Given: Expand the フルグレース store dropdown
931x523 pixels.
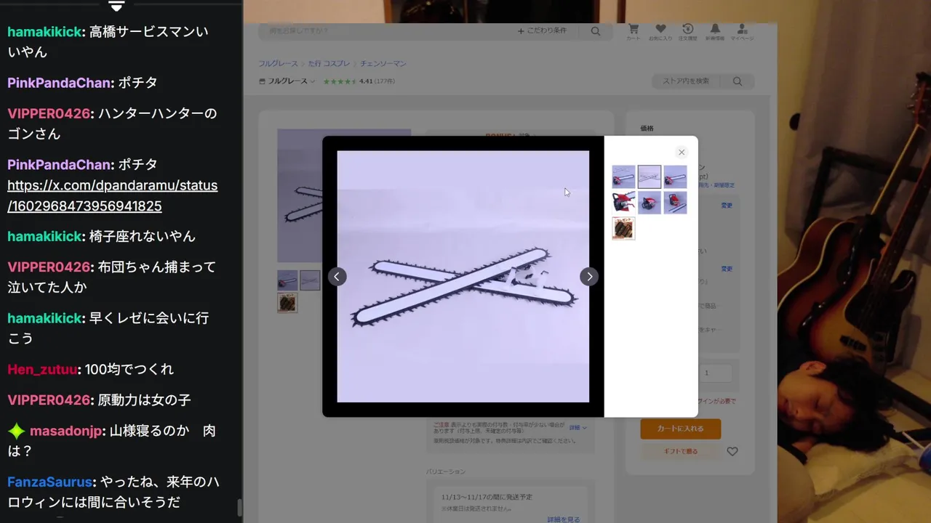Looking at the screenshot, I should coord(287,81).
